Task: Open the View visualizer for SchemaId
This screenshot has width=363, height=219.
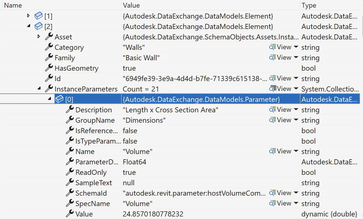Action: click(280, 193)
